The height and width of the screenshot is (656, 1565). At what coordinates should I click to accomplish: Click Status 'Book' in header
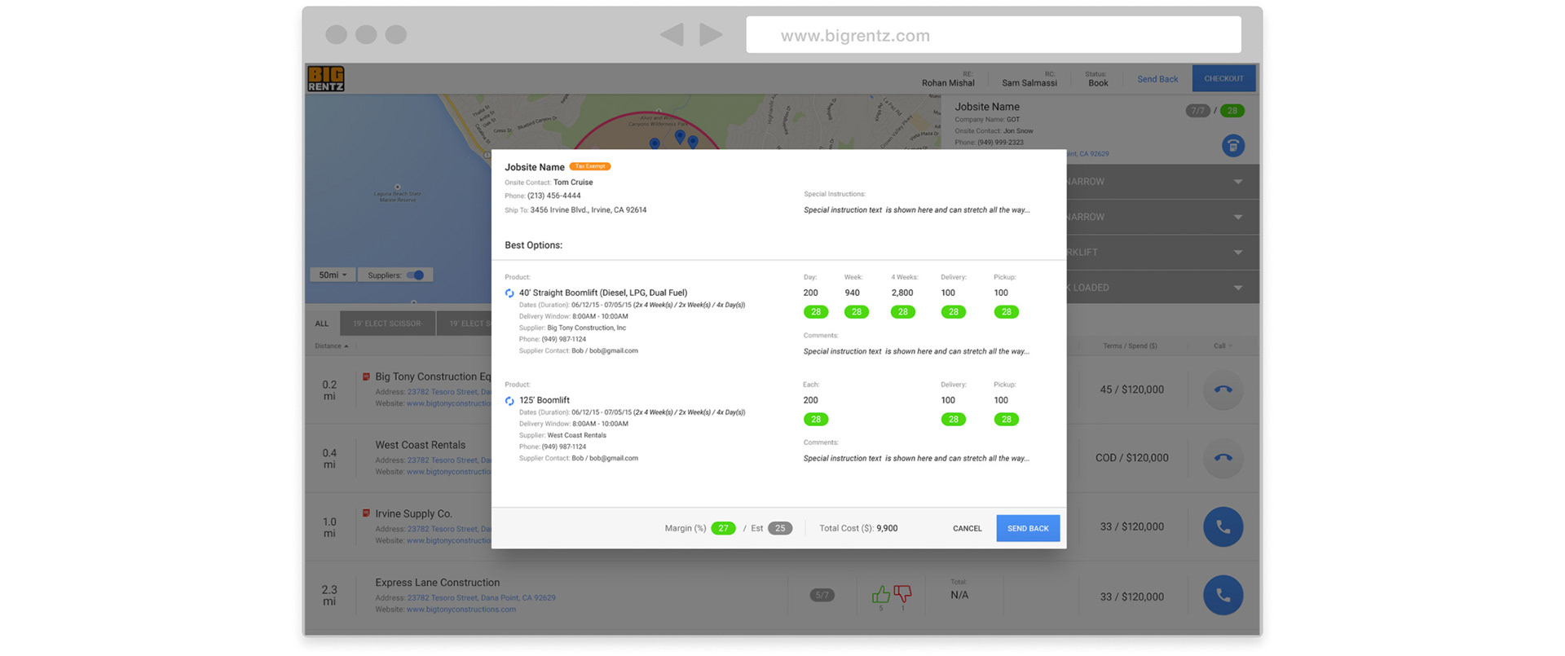click(x=1098, y=83)
